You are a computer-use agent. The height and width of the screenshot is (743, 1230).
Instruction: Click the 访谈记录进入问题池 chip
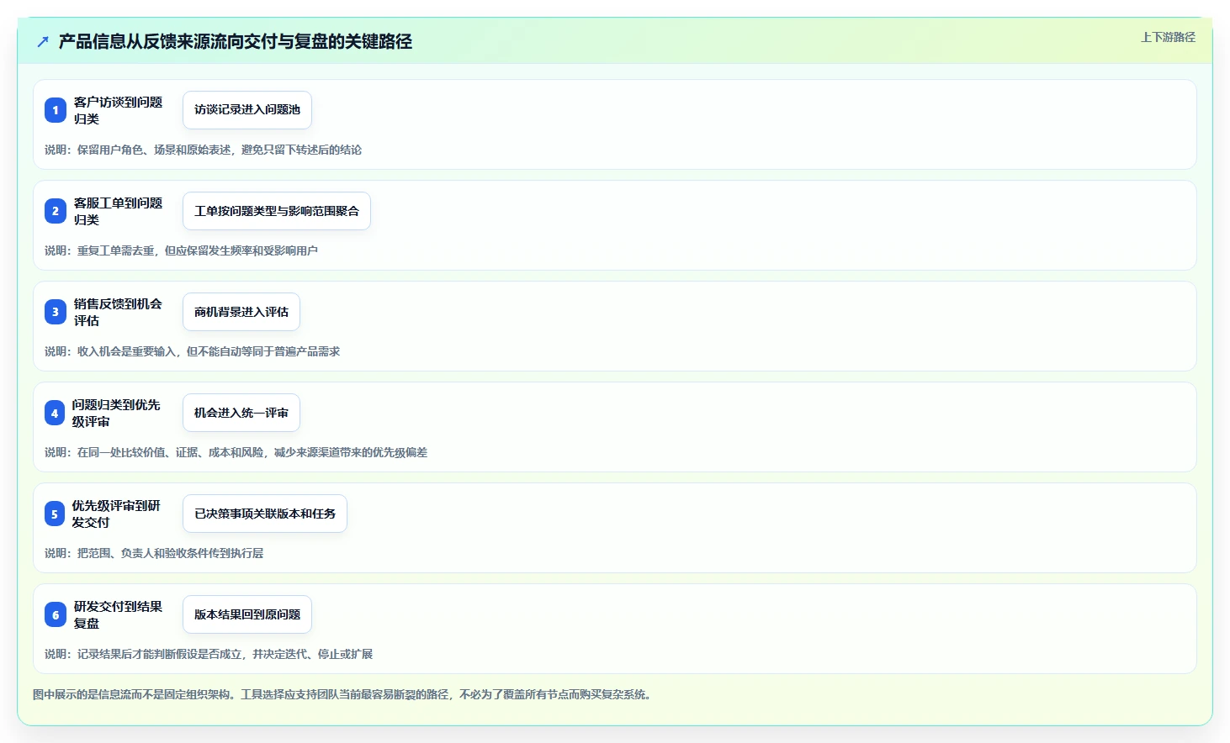coord(247,110)
